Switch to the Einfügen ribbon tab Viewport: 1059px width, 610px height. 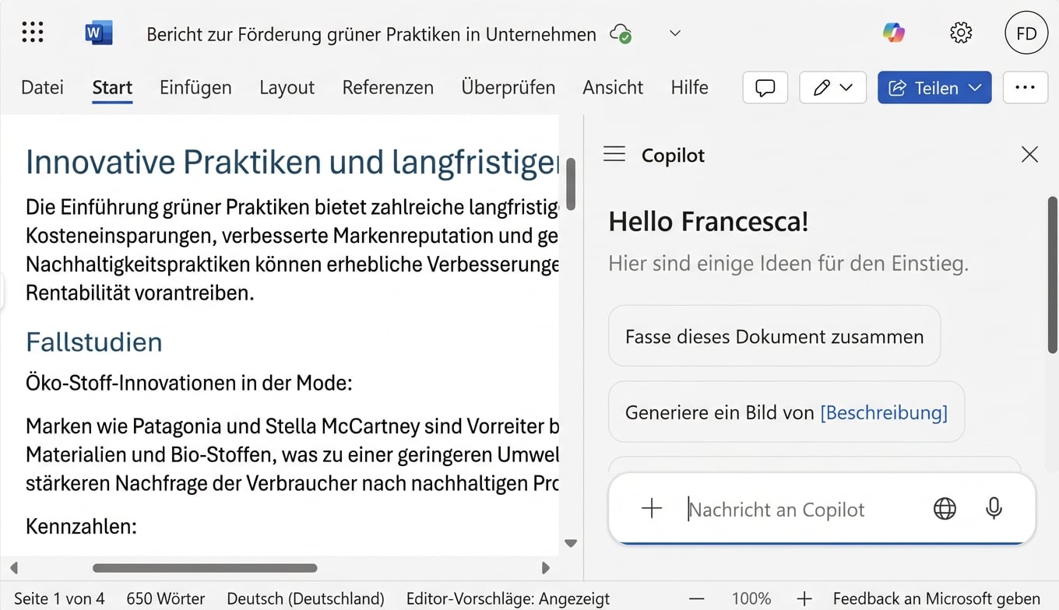point(195,87)
